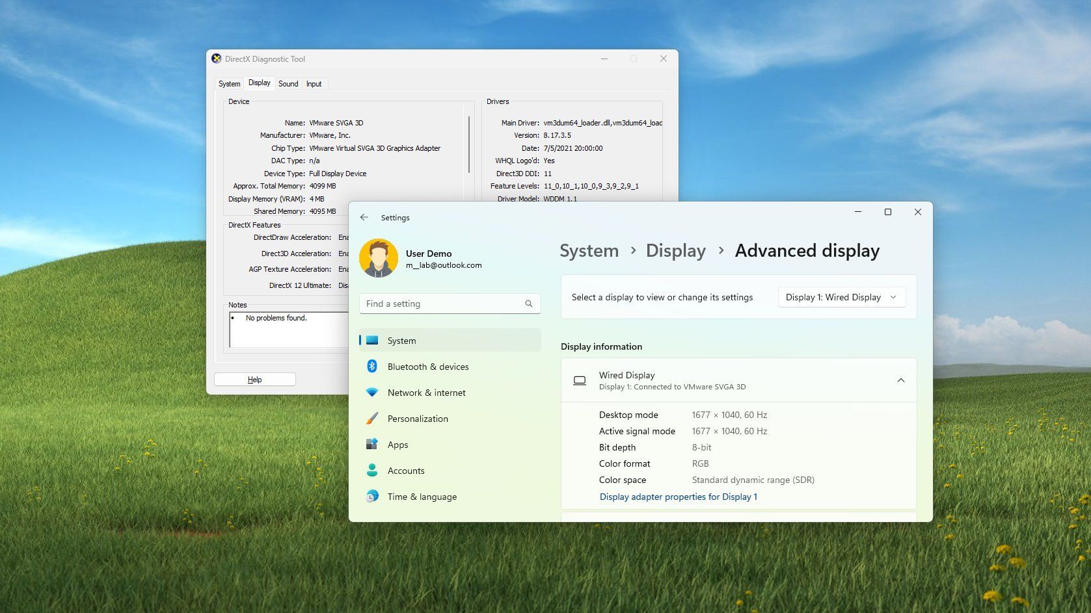The image size is (1091, 613).
Task: Click the Advanced display page heading
Action: pos(807,251)
